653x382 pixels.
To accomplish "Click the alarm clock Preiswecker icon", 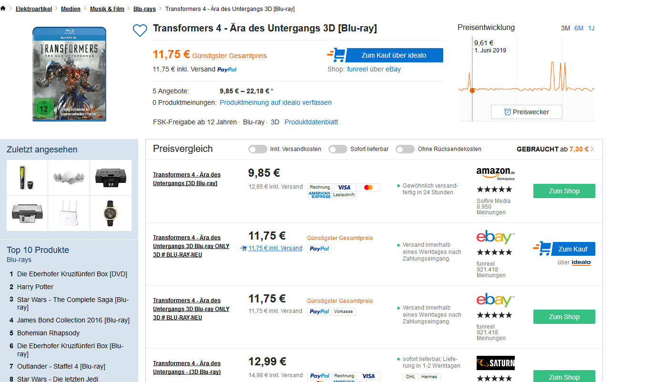I will point(508,112).
